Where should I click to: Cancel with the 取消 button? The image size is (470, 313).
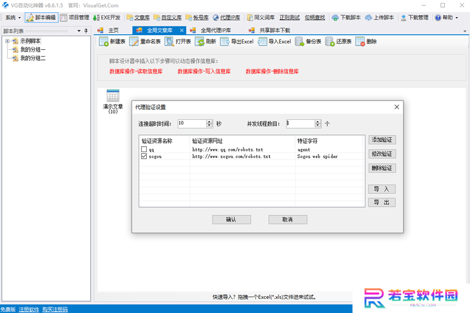[288, 220]
